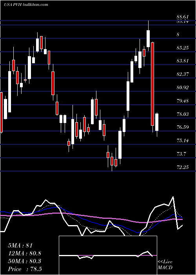Select the 79.48 price level label
The height and width of the screenshot is (275, 196).
point(183,101)
